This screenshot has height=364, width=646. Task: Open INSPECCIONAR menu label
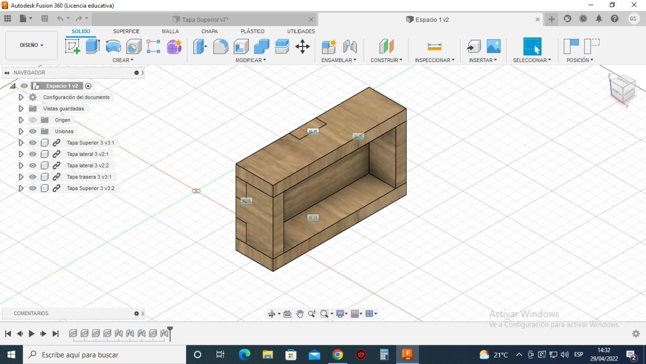pos(435,60)
